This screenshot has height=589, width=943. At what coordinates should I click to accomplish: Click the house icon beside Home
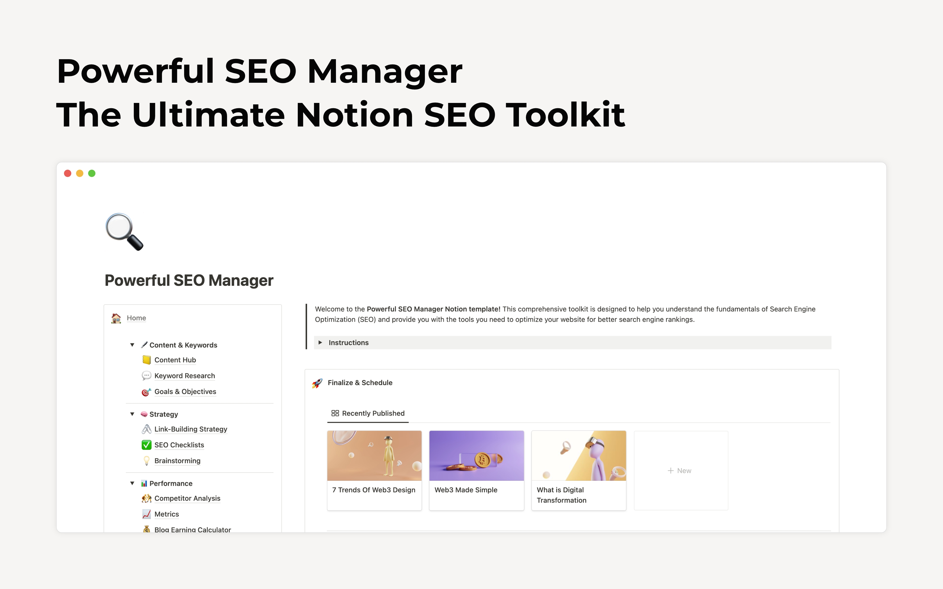(x=116, y=318)
